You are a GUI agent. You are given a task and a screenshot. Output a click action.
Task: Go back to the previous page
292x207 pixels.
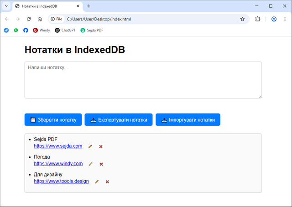pos(7,19)
